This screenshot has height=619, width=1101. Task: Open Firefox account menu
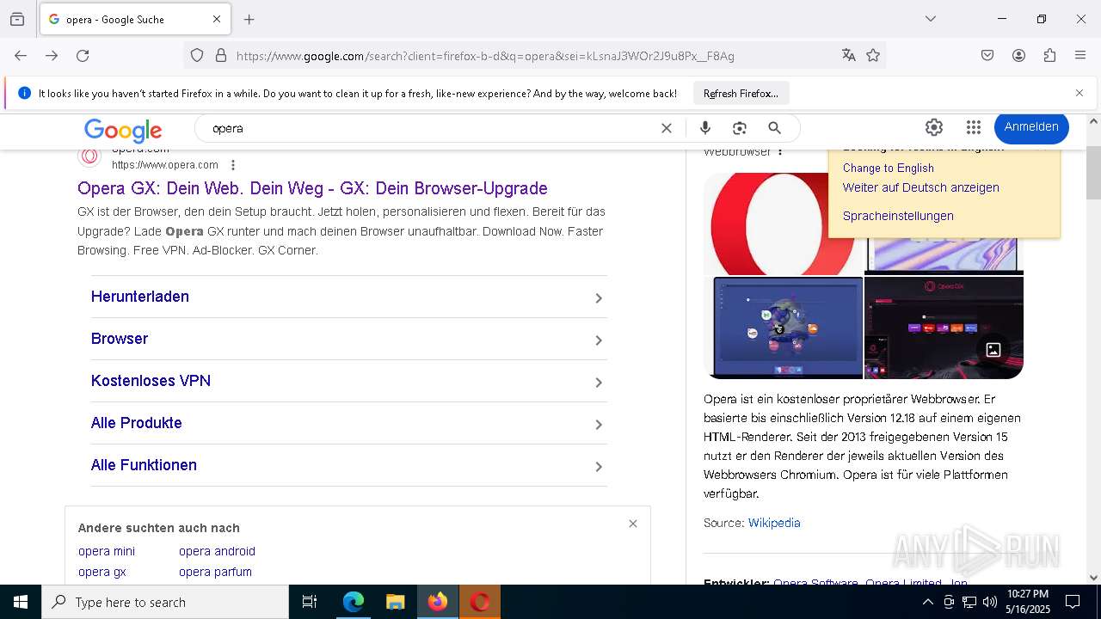1018,56
